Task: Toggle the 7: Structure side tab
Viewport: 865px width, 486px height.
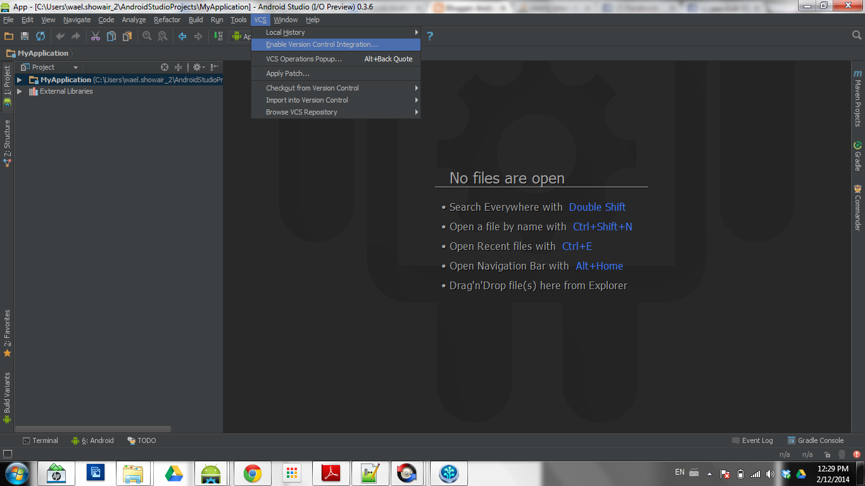Action: pos(7,143)
